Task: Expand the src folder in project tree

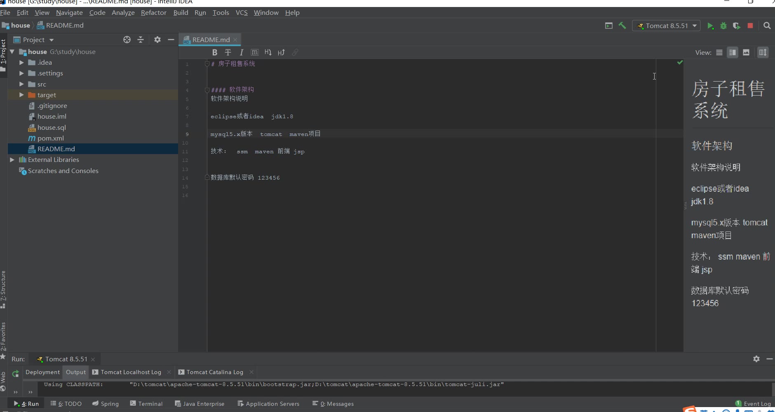Action: (x=21, y=84)
